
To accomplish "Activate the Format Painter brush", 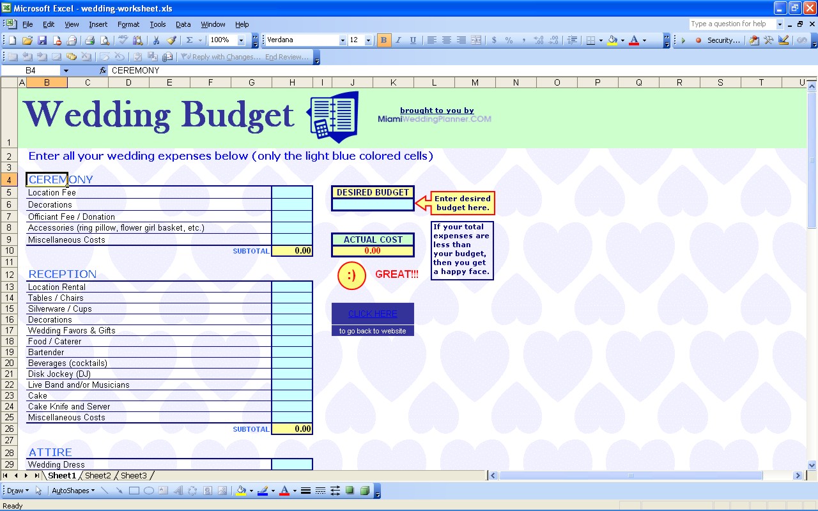I will [x=171, y=40].
